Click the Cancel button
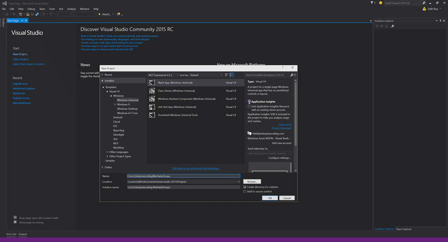448x242 pixels. [x=287, y=198]
